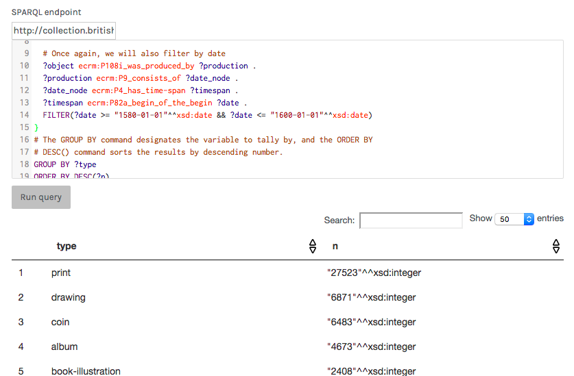Click the FILTER line in query editor
574x376 pixels.
point(206,115)
